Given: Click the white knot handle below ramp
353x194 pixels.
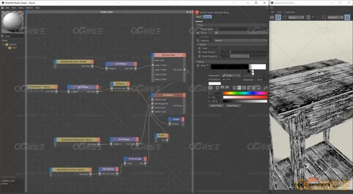Looking at the screenshot, I should [252, 71].
